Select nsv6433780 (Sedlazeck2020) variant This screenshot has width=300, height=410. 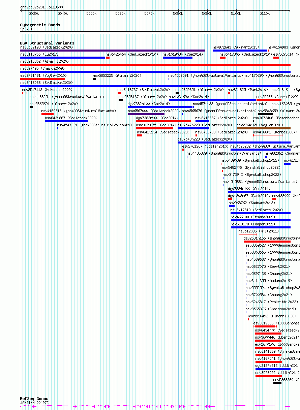221,132
